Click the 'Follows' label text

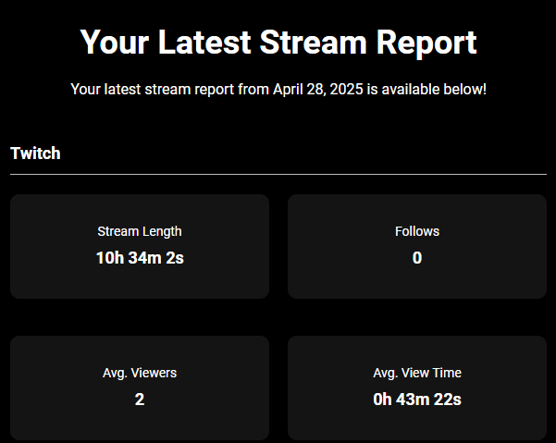[x=417, y=231]
